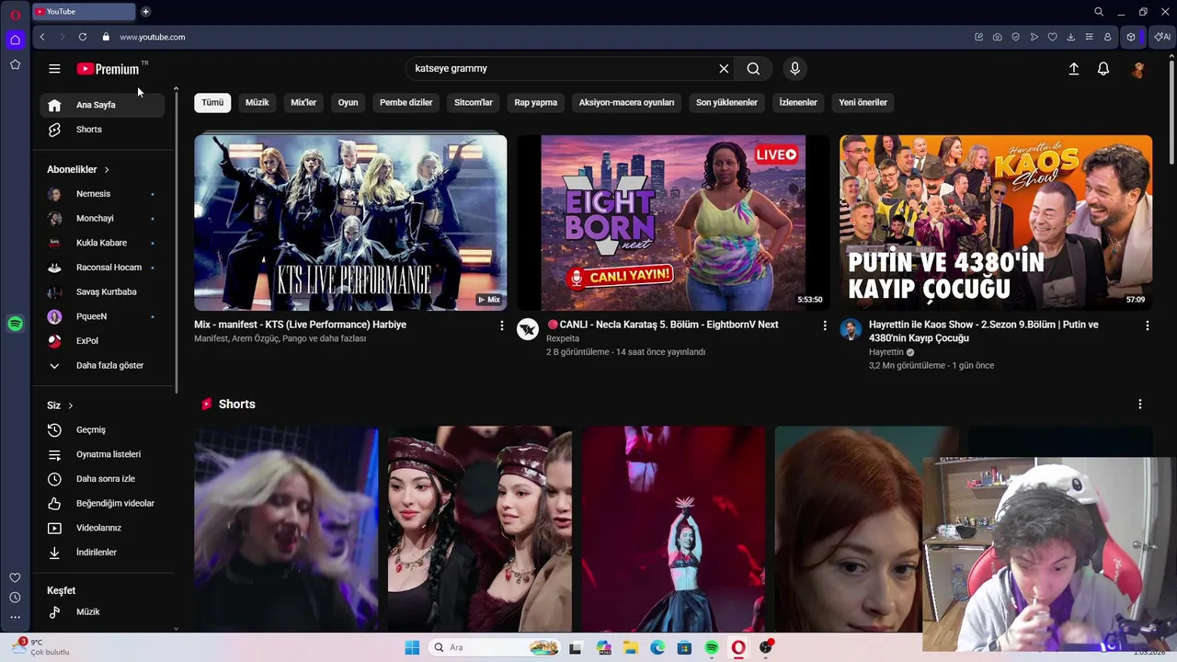Go back with the browser back arrow
The height and width of the screenshot is (662, 1177).
tap(42, 37)
